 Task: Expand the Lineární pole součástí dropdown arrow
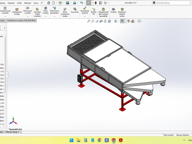(5, 16)
